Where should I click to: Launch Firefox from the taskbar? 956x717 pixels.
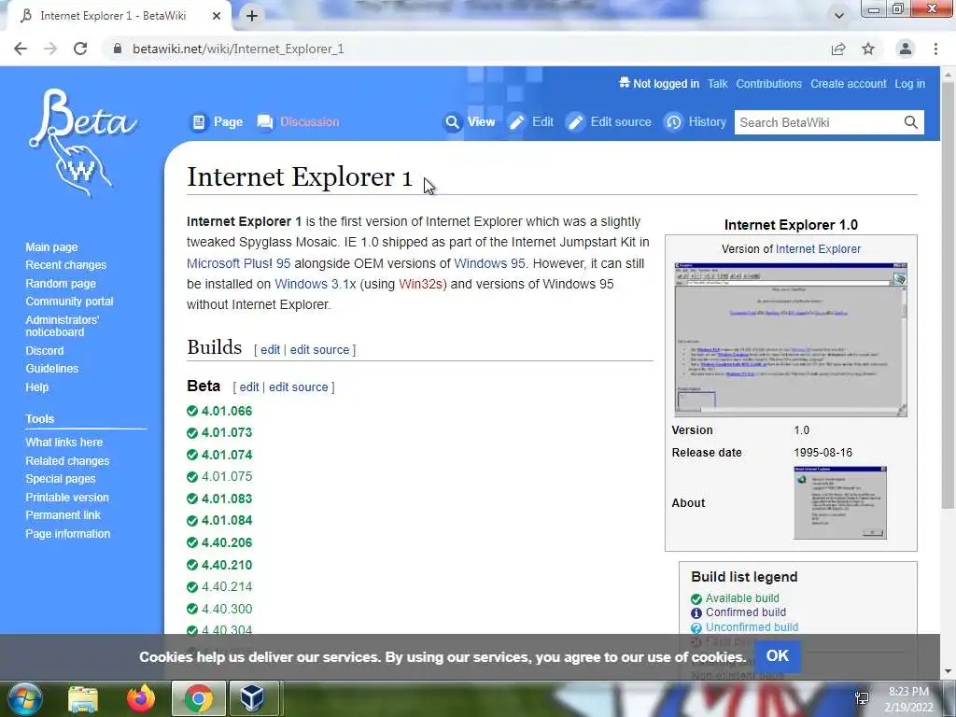[141, 698]
